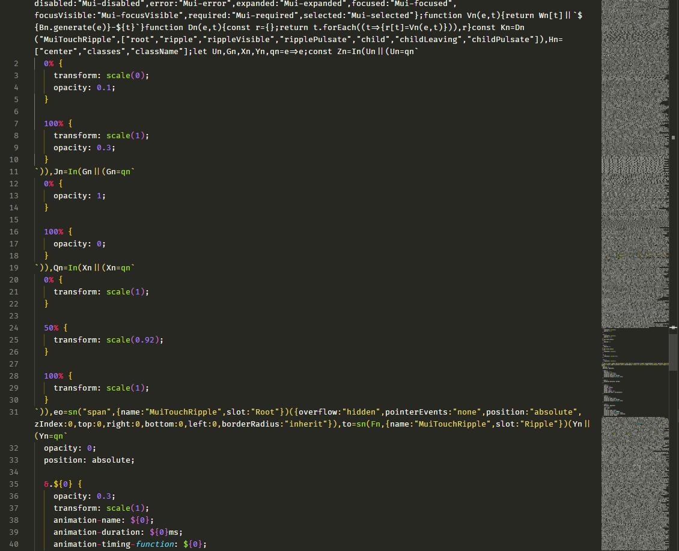679x551 pixels.
Task: Click 'opacity: 1;' on line 13
Action: coord(80,196)
